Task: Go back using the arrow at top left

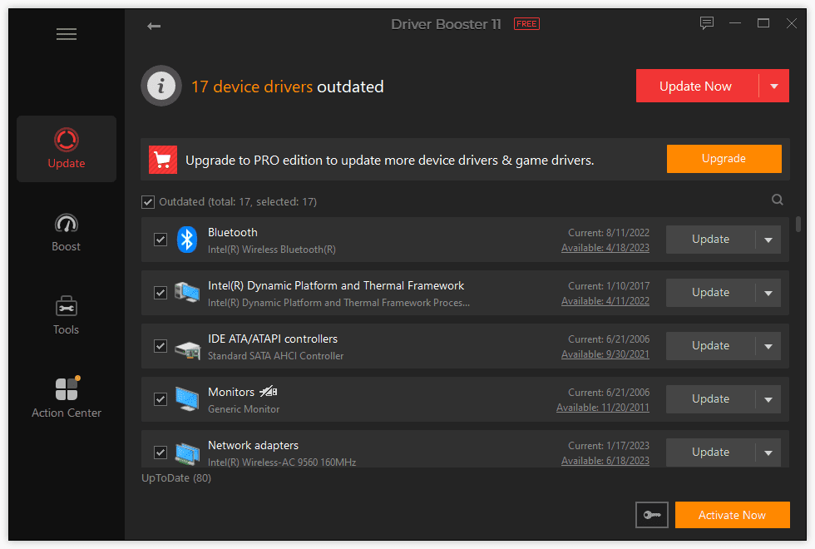Action: [x=154, y=26]
